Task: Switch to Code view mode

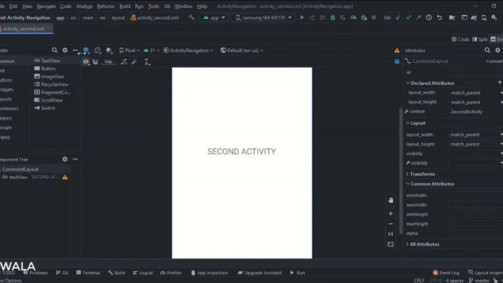Action: [x=461, y=39]
